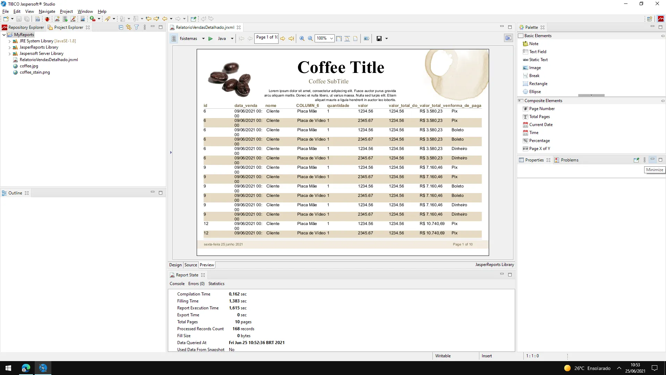The image size is (666, 375).
Task: Click the Project Explorer filter funnel icon
Action: tap(136, 27)
